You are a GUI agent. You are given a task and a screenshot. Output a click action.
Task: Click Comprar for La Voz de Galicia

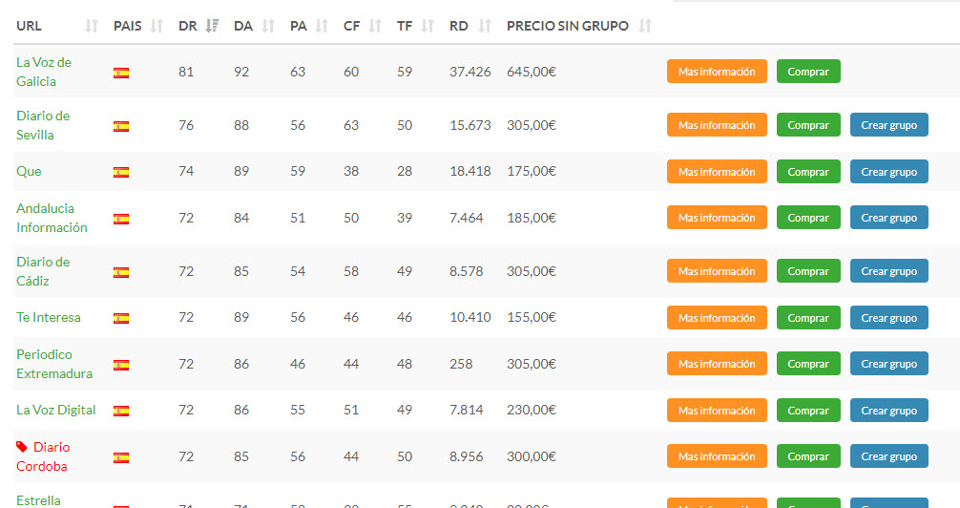(x=808, y=71)
